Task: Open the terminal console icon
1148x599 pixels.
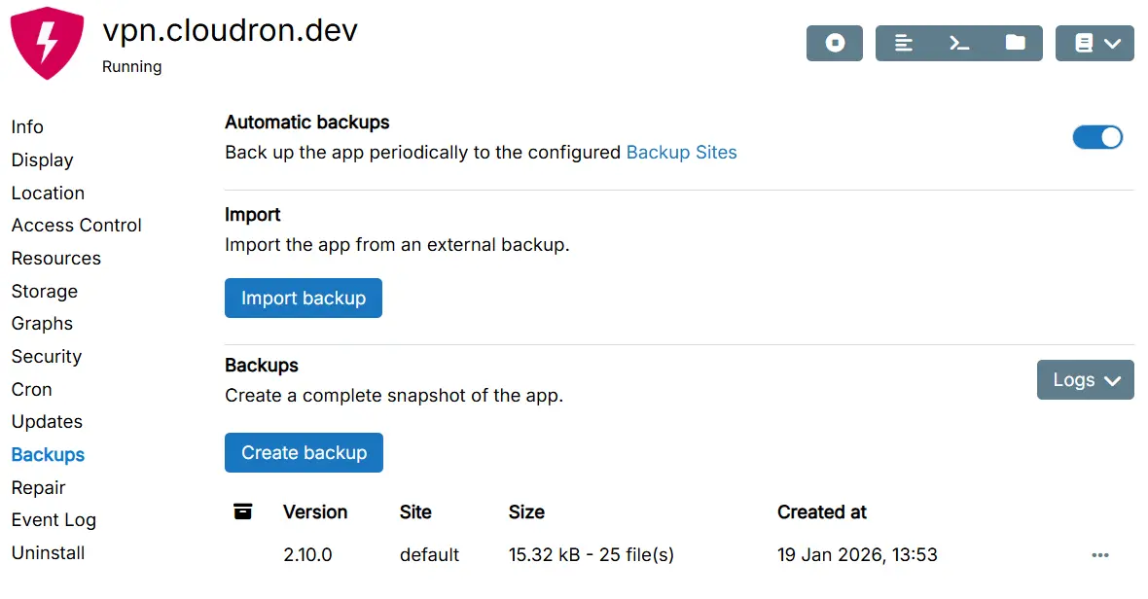Action: pyautogui.click(x=959, y=43)
